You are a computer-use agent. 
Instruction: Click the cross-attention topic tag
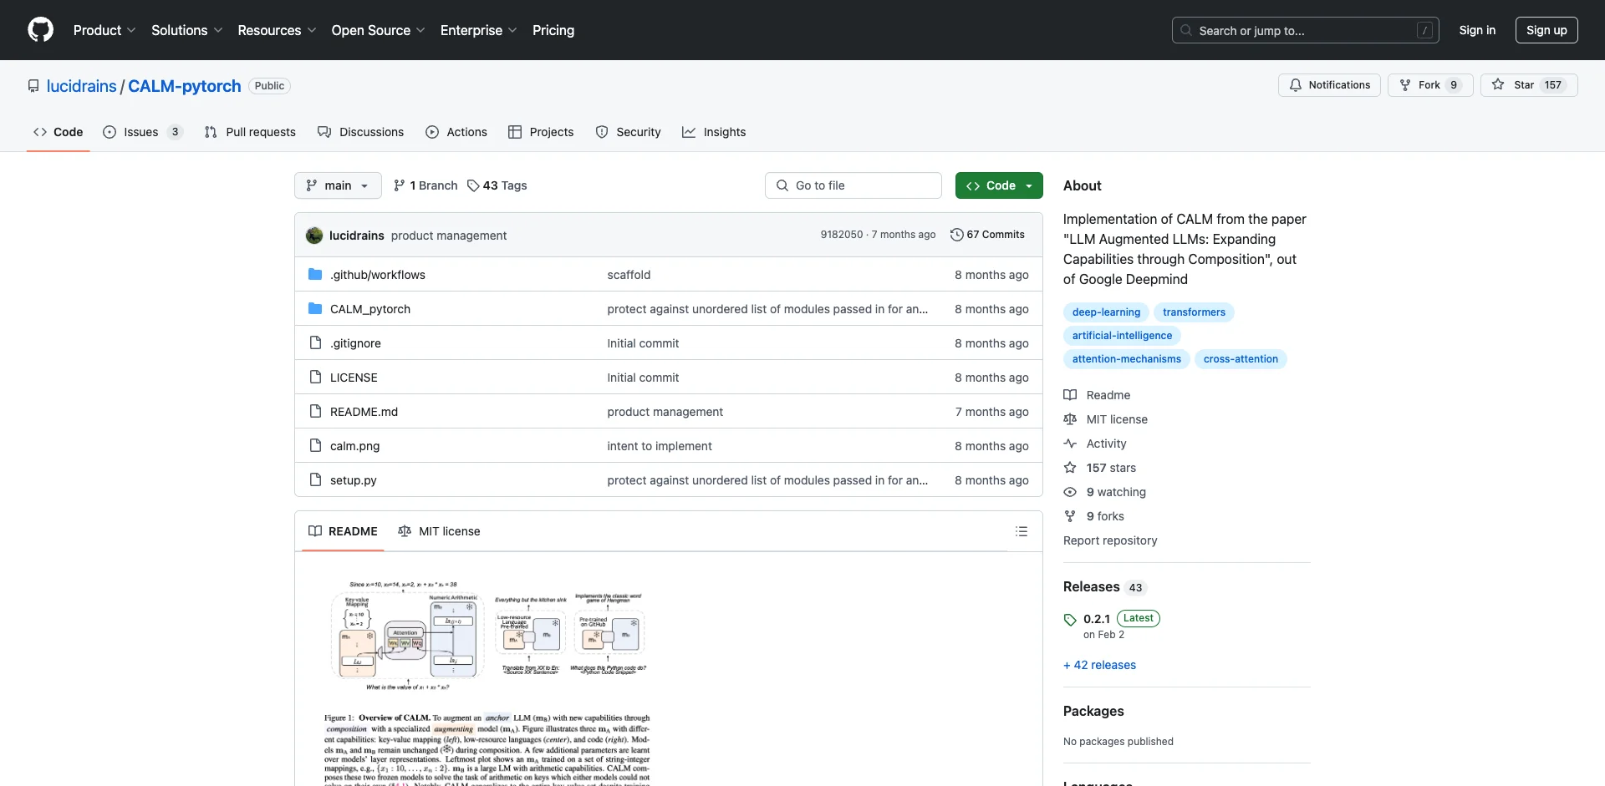(1241, 359)
